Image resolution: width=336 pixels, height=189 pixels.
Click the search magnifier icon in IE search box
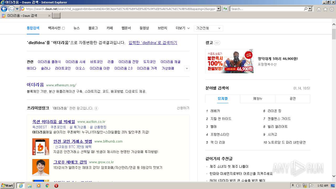306,9
